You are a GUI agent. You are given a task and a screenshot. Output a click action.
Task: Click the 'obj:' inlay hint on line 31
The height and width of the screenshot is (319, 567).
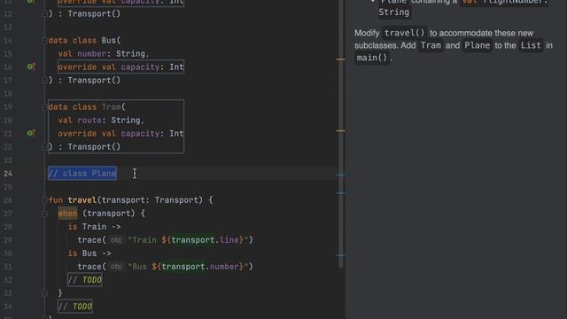[x=116, y=267]
